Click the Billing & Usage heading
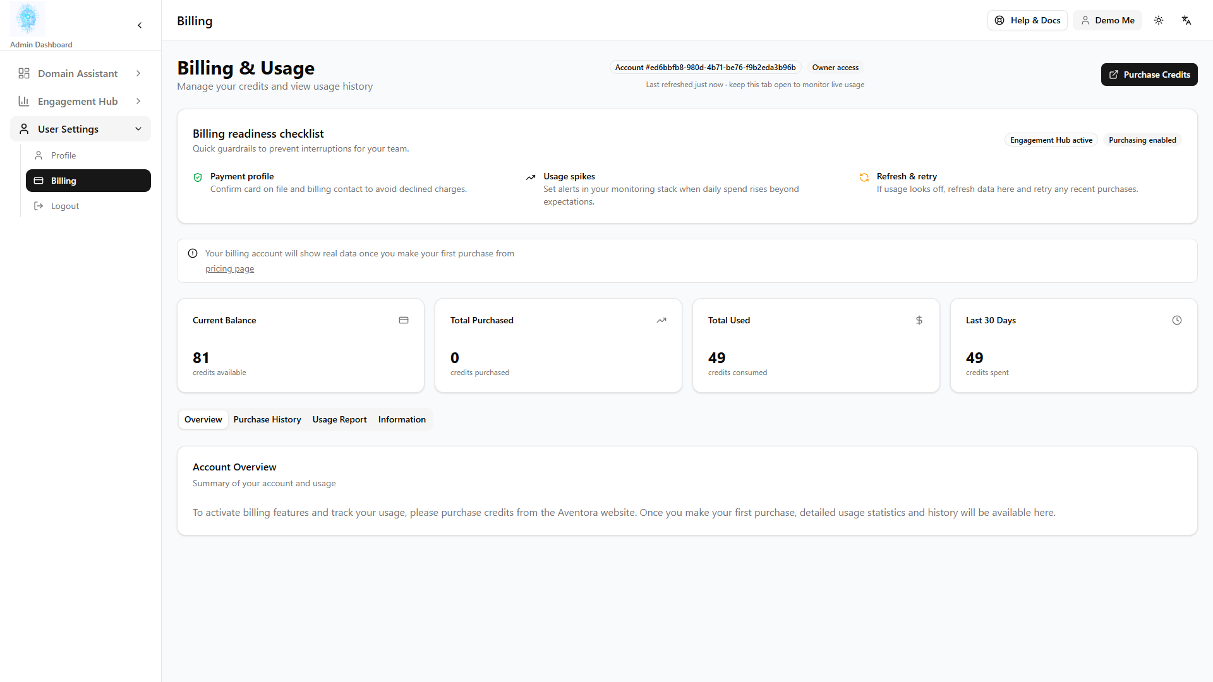Viewport: 1213px width, 682px height. [x=246, y=68]
